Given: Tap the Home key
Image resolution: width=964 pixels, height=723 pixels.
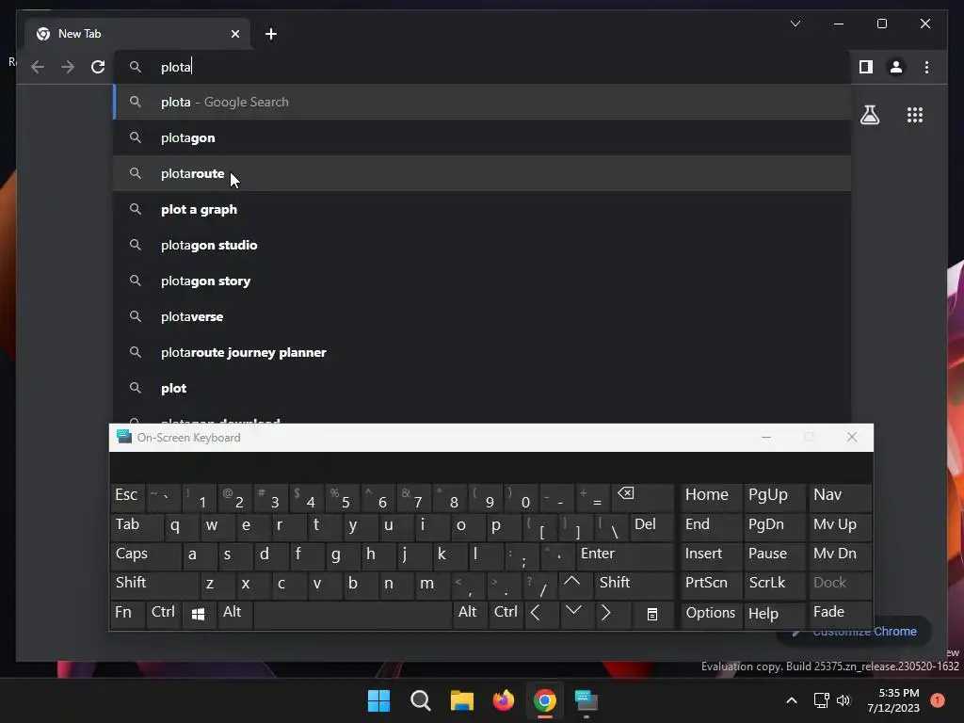Looking at the screenshot, I should (710, 497).
